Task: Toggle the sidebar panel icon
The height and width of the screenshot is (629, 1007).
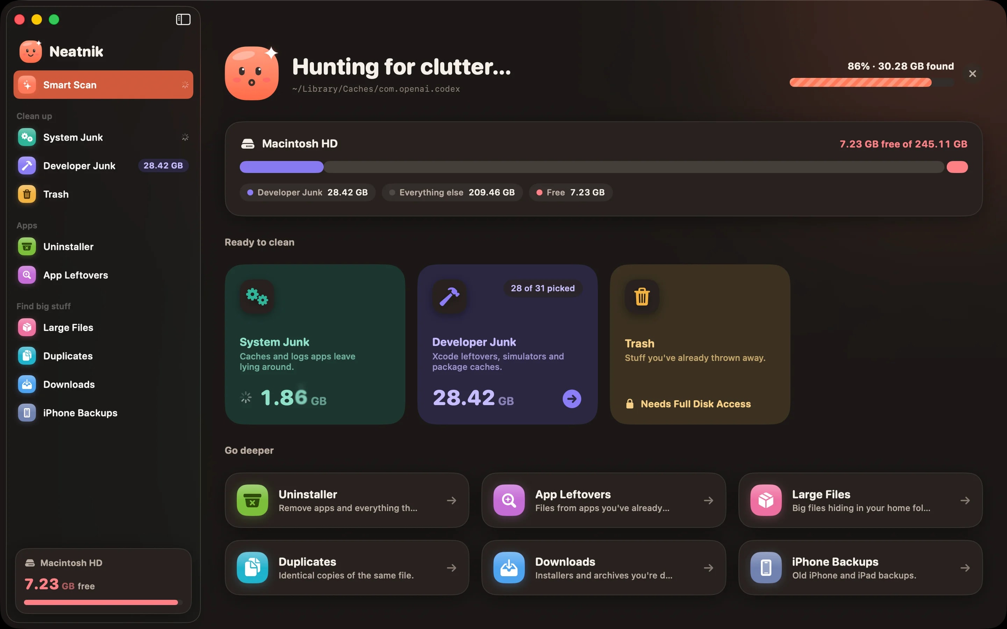Action: (x=183, y=20)
